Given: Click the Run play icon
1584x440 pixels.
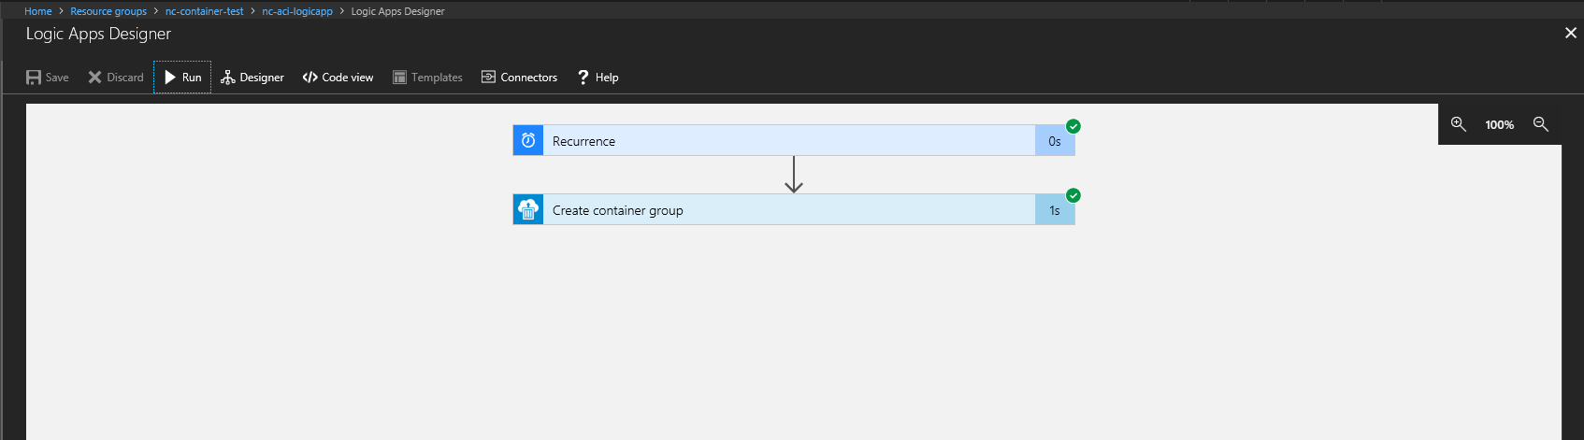Looking at the screenshot, I should pyautogui.click(x=170, y=78).
